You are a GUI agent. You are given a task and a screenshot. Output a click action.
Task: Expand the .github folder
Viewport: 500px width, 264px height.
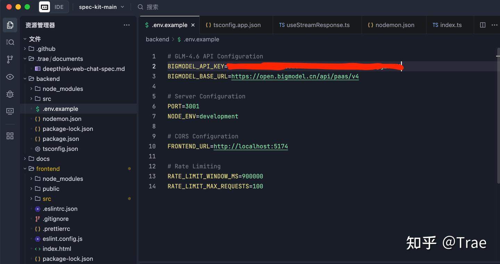(46, 49)
